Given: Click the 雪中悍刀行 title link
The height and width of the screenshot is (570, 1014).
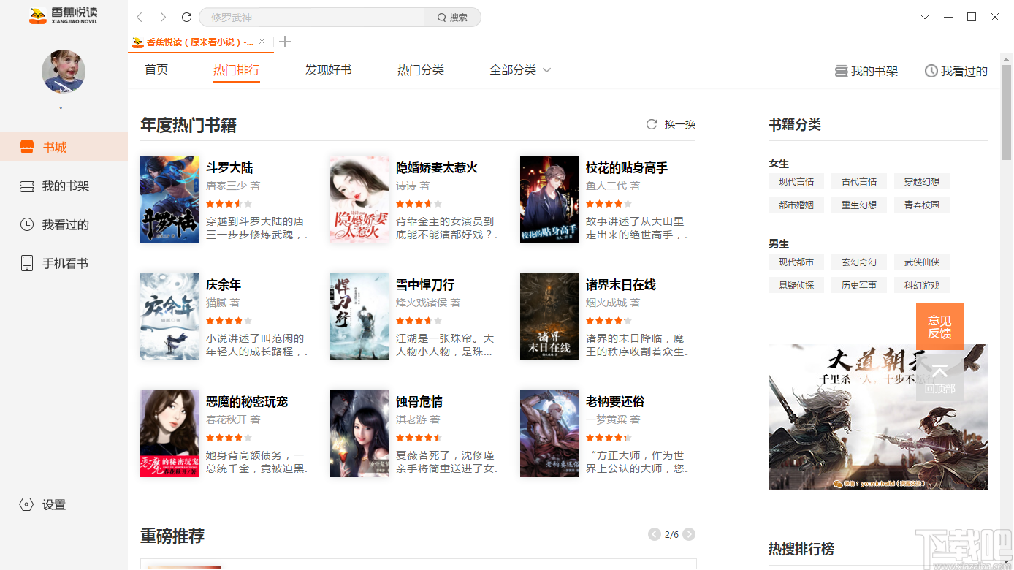Looking at the screenshot, I should coord(425,285).
